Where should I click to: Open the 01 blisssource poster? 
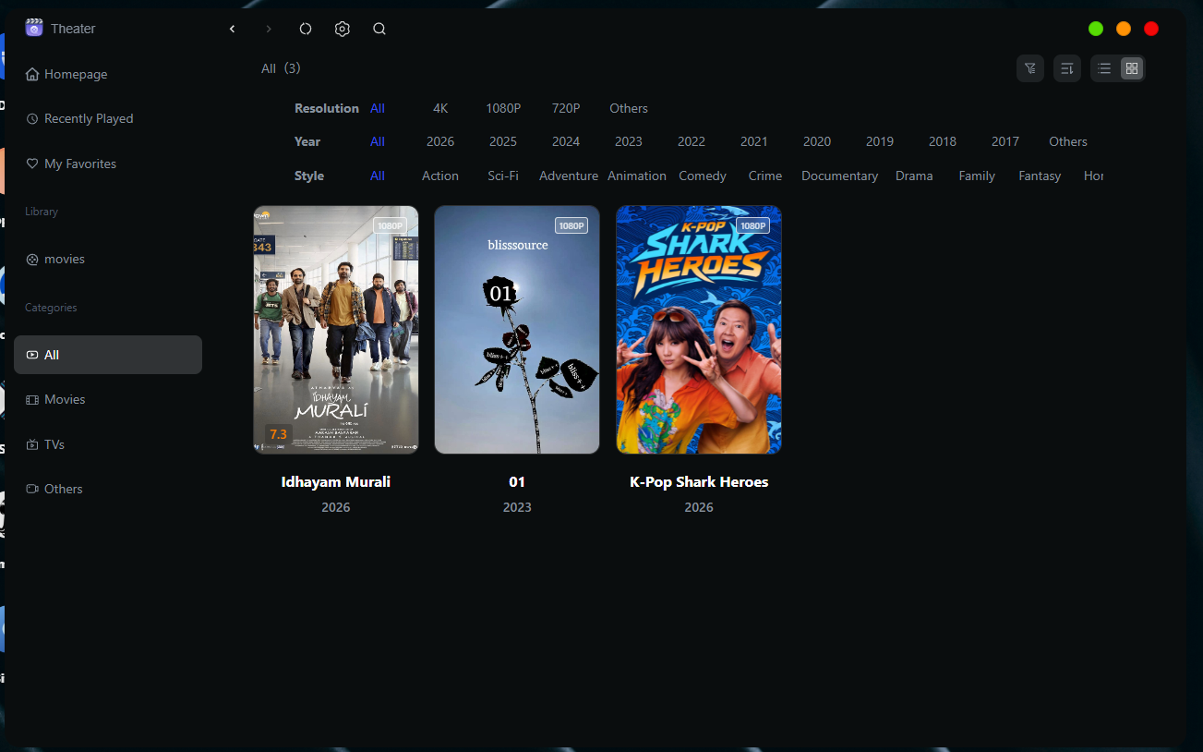[517, 330]
